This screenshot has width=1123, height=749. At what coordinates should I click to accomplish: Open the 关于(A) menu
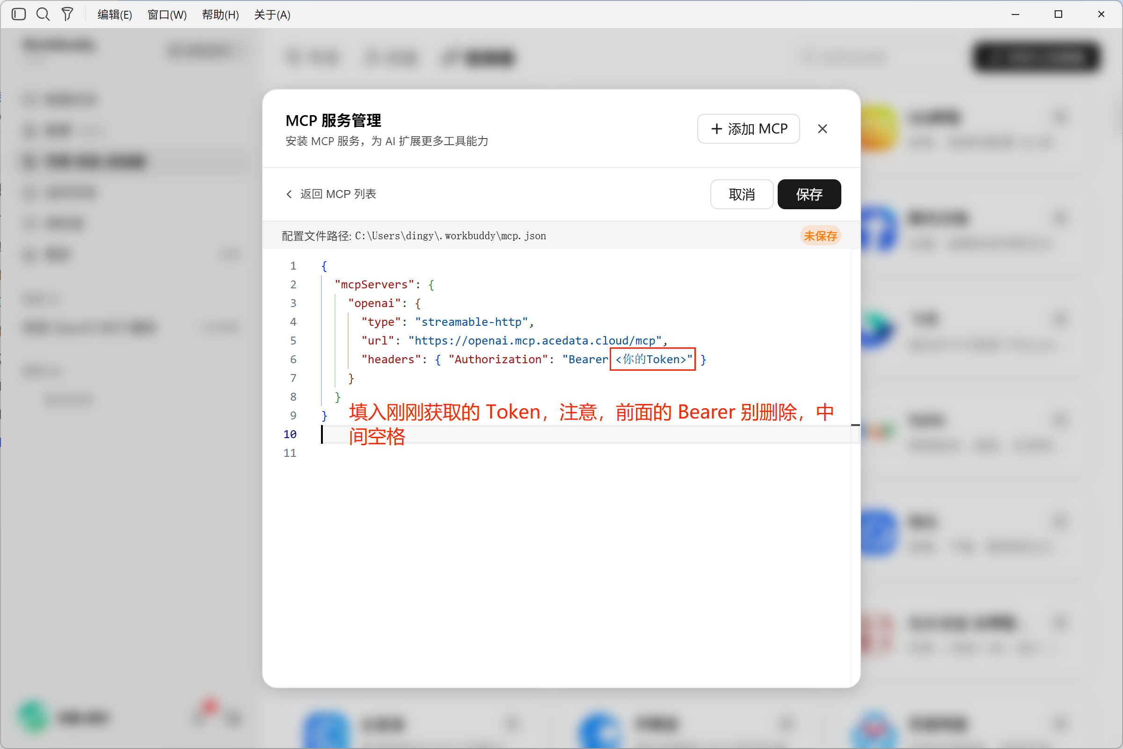click(272, 15)
